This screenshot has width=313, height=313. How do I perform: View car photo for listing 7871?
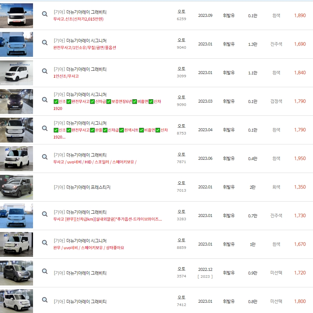(x=17, y=158)
